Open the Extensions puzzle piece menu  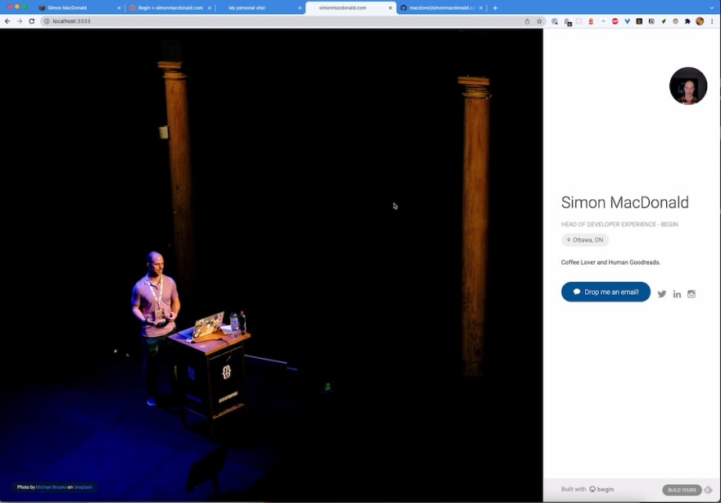coord(687,21)
